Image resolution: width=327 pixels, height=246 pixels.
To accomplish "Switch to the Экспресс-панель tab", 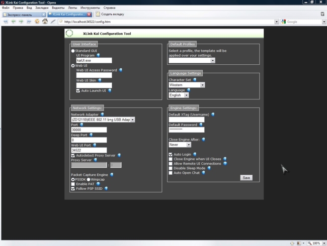I will pos(24,15).
